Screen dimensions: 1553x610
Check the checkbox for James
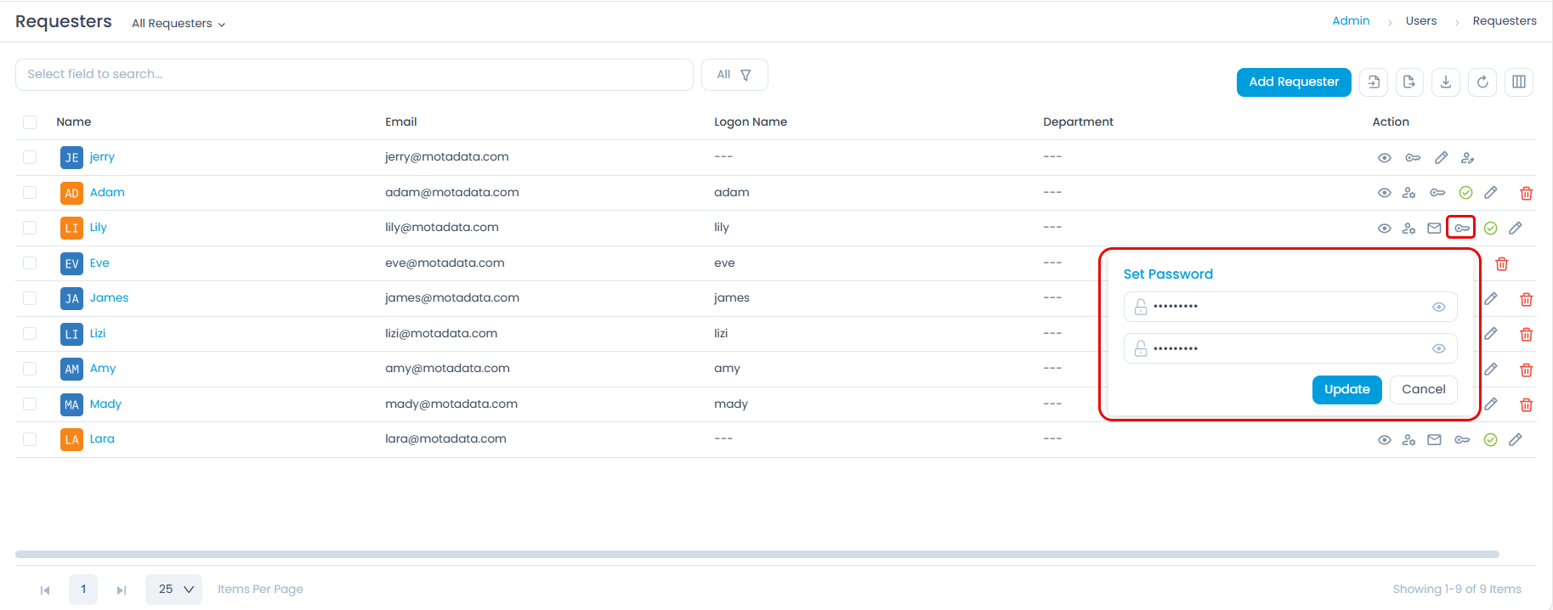click(x=30, y=298)
